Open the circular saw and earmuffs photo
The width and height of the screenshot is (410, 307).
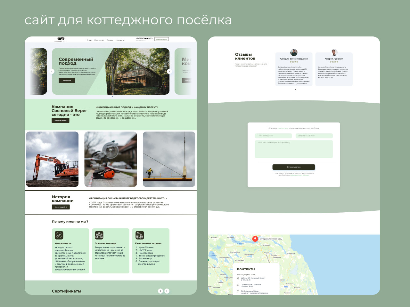point(111,159)
